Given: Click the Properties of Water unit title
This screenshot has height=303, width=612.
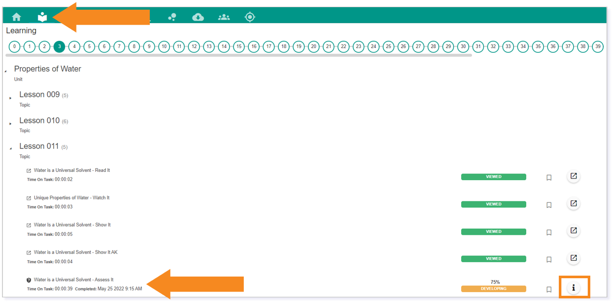Looking at the screenshot, I should pos(48,69).
